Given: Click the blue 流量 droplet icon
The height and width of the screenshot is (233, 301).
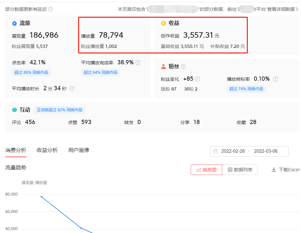Looking at the screenshot, I should click(x=14, y=23).
